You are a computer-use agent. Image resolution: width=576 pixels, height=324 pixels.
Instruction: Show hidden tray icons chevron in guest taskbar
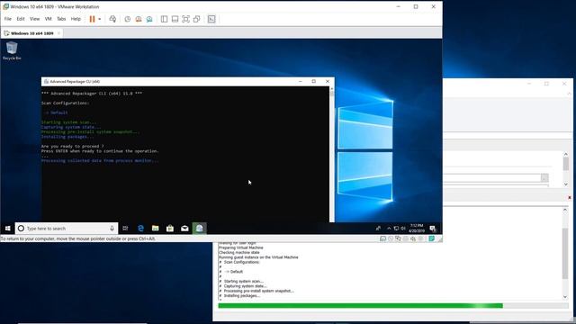(389, 228)
